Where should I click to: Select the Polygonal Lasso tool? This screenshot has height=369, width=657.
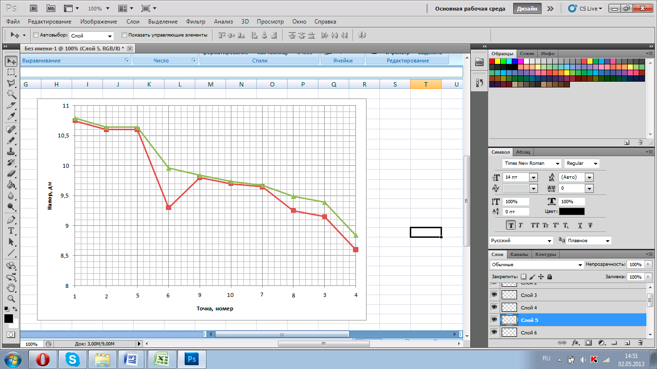11,83
